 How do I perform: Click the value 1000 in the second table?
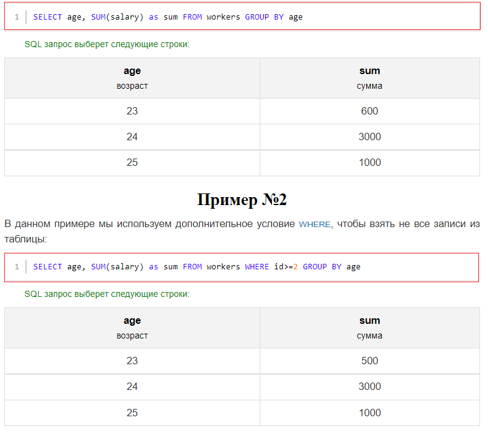tap(370, 413)
